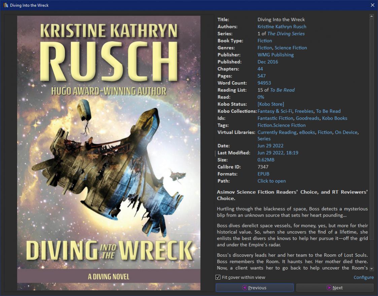Image resolution: width=378 pixels, height=296 pixels.
Task: Click the Read value 0%
Action: [x=261, y=97]
